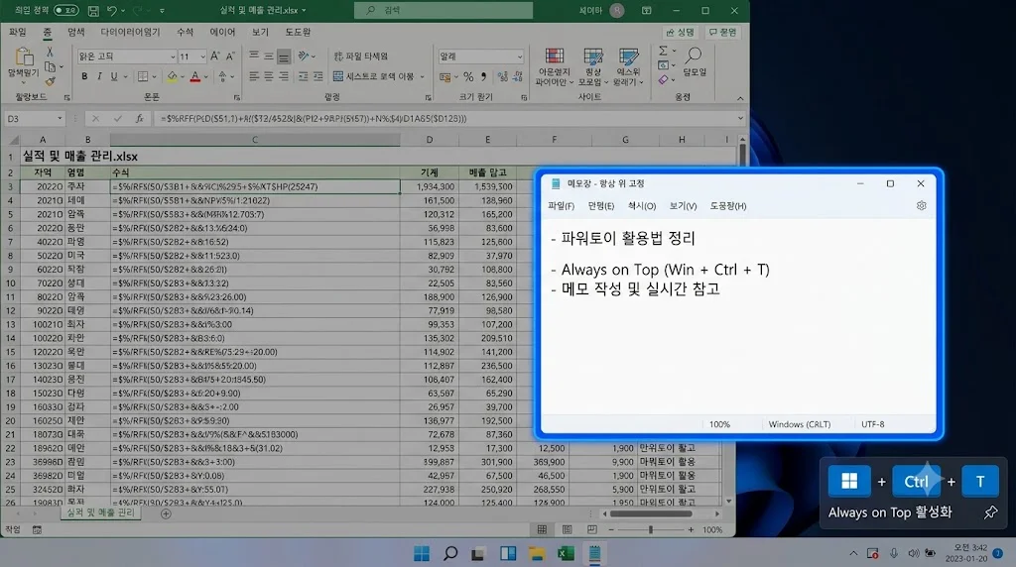Click the Fill Color paint bucket

[x=172, y=76]
